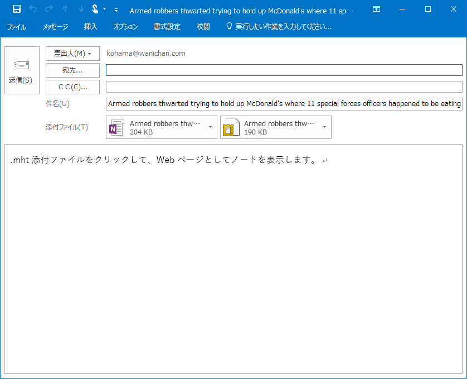Viewport: 467px width, 379px height.
Task: Click the ribbon display options icon
Action: coord(377,9)
